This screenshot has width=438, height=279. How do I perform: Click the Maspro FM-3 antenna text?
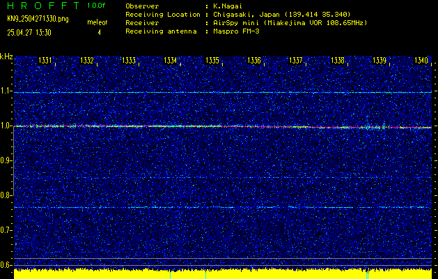pos(236,31)
